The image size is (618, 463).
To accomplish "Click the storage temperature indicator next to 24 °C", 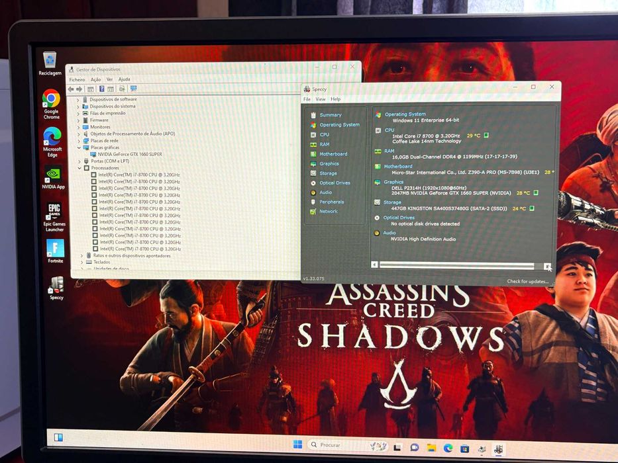I will (531, 208).
